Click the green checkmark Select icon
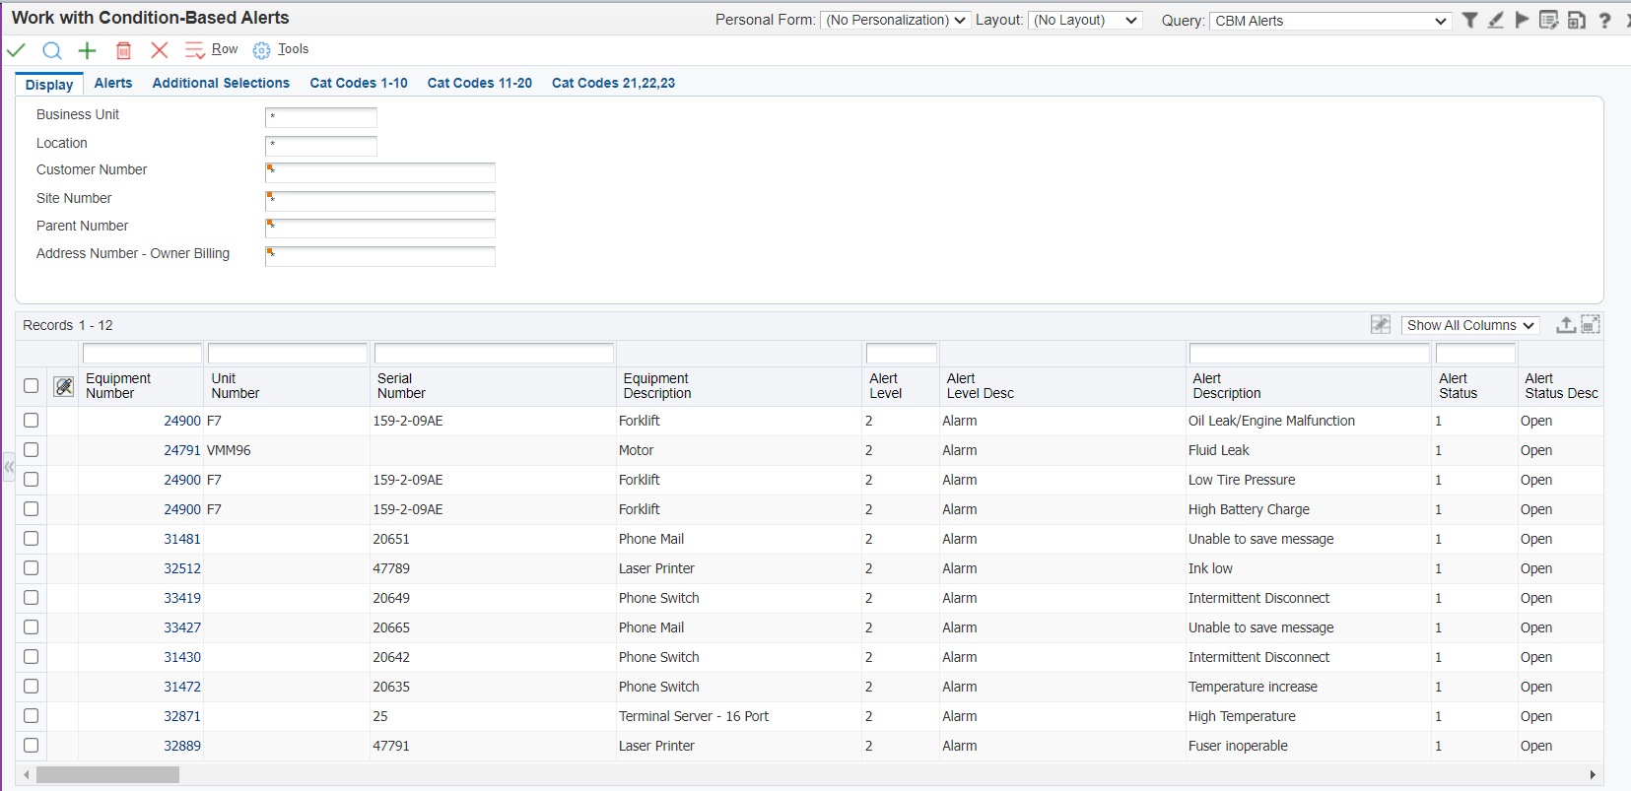The height and width of the screenshot is (791, 1631). point(17,50)
